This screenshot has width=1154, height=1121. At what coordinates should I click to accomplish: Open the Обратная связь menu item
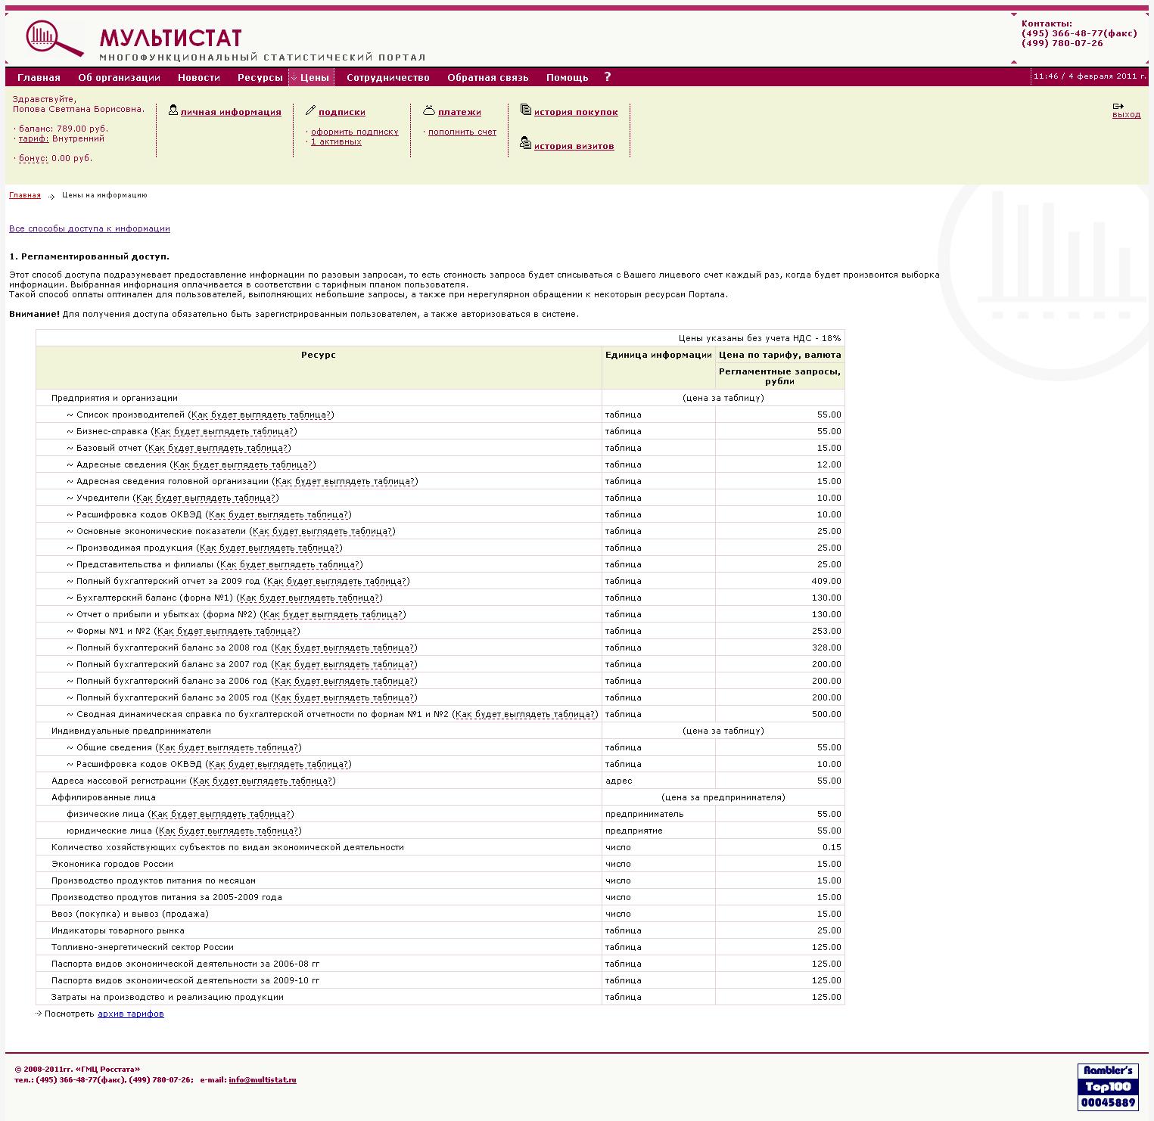click(x=487, y=78)
